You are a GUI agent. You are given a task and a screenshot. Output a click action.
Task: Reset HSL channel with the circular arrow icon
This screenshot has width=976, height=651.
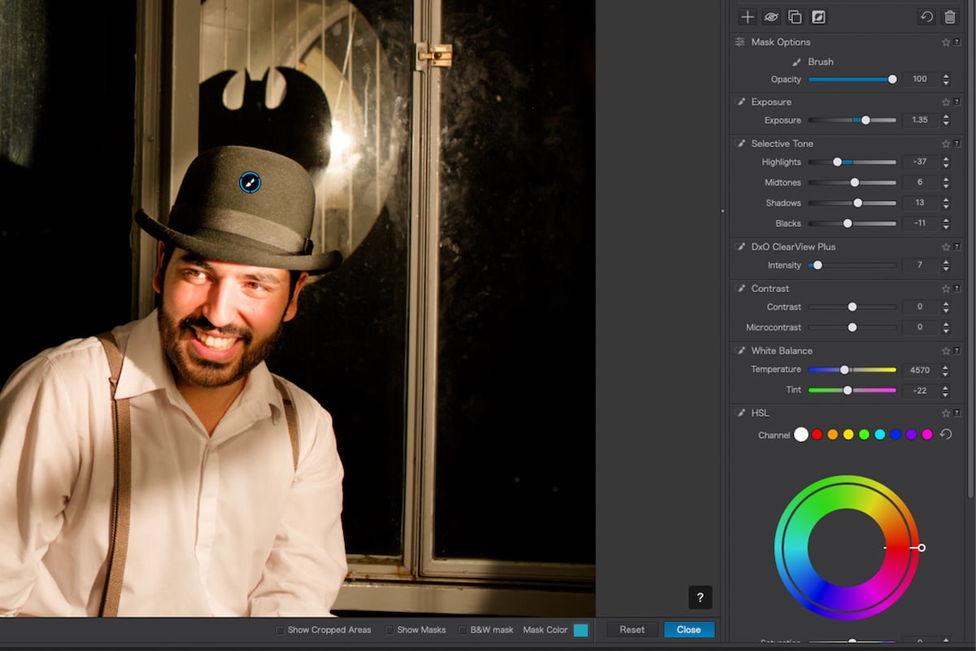(x=946, y=435)
